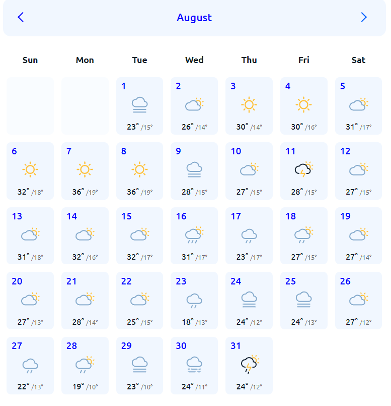Click the rain icon on August 23
Screen dimensions: 391x406
[194, 300]
